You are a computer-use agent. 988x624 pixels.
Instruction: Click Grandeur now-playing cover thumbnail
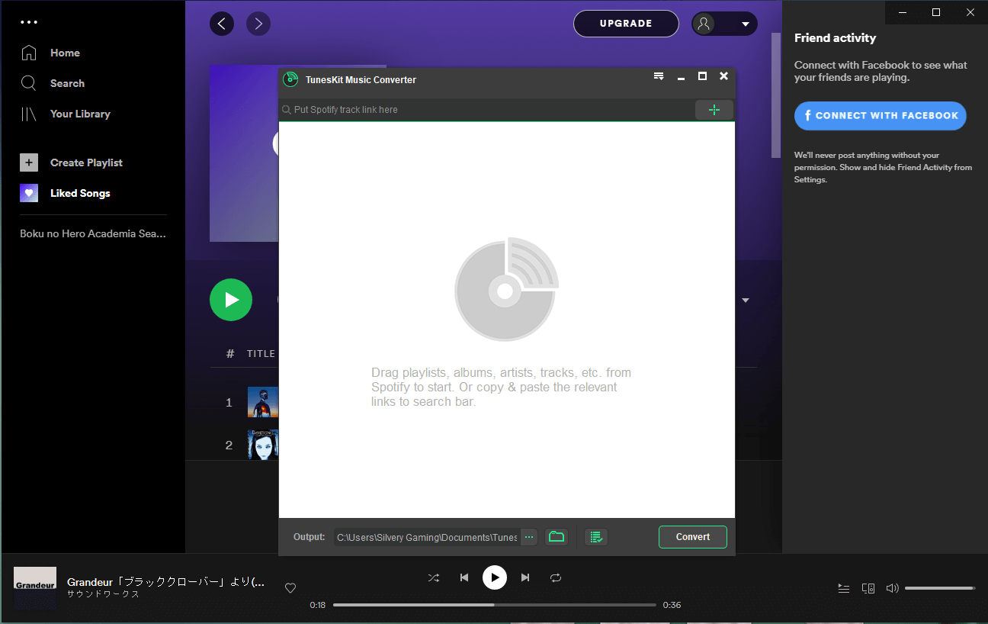[35, 588]
